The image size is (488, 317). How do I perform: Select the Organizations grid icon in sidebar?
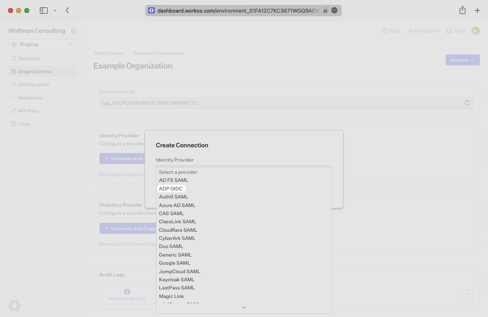click(x=13, y=71)
